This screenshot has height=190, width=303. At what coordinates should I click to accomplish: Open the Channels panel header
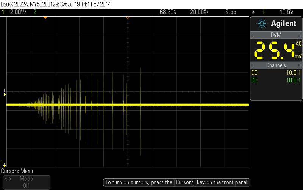pos(276,65)
